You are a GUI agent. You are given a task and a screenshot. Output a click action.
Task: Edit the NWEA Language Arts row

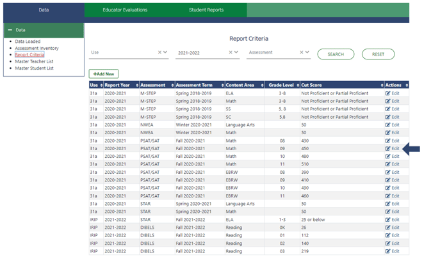click(392, 125)
